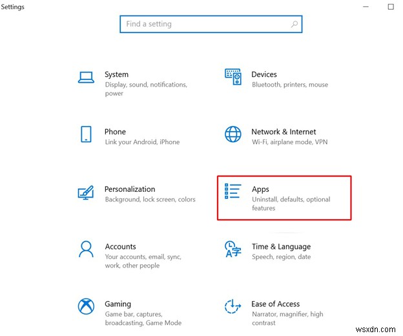Minimize the Settings window
The height and width of the screenshot is (336, 403).
click(x=366, y=6)
